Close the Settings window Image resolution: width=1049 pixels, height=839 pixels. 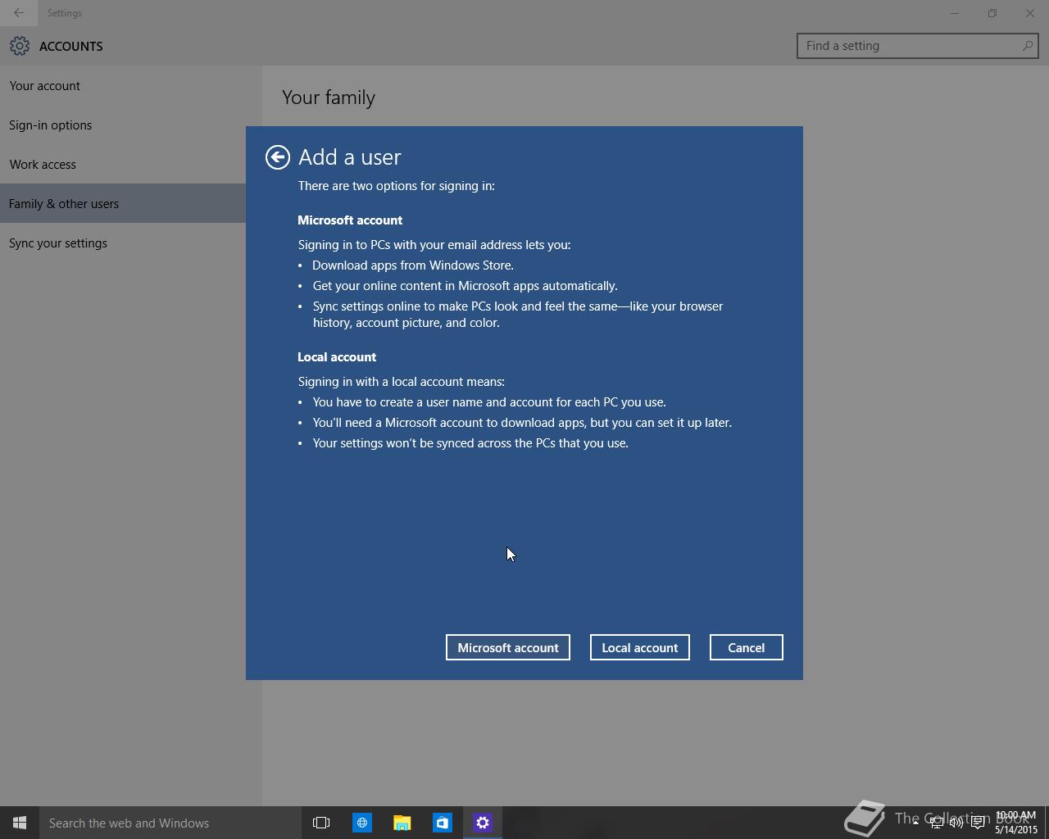(1030, 13)
